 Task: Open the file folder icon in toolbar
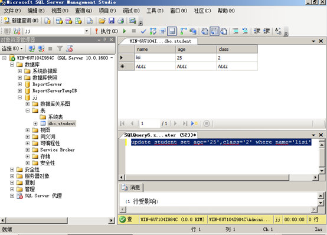(x=102, y=21)
